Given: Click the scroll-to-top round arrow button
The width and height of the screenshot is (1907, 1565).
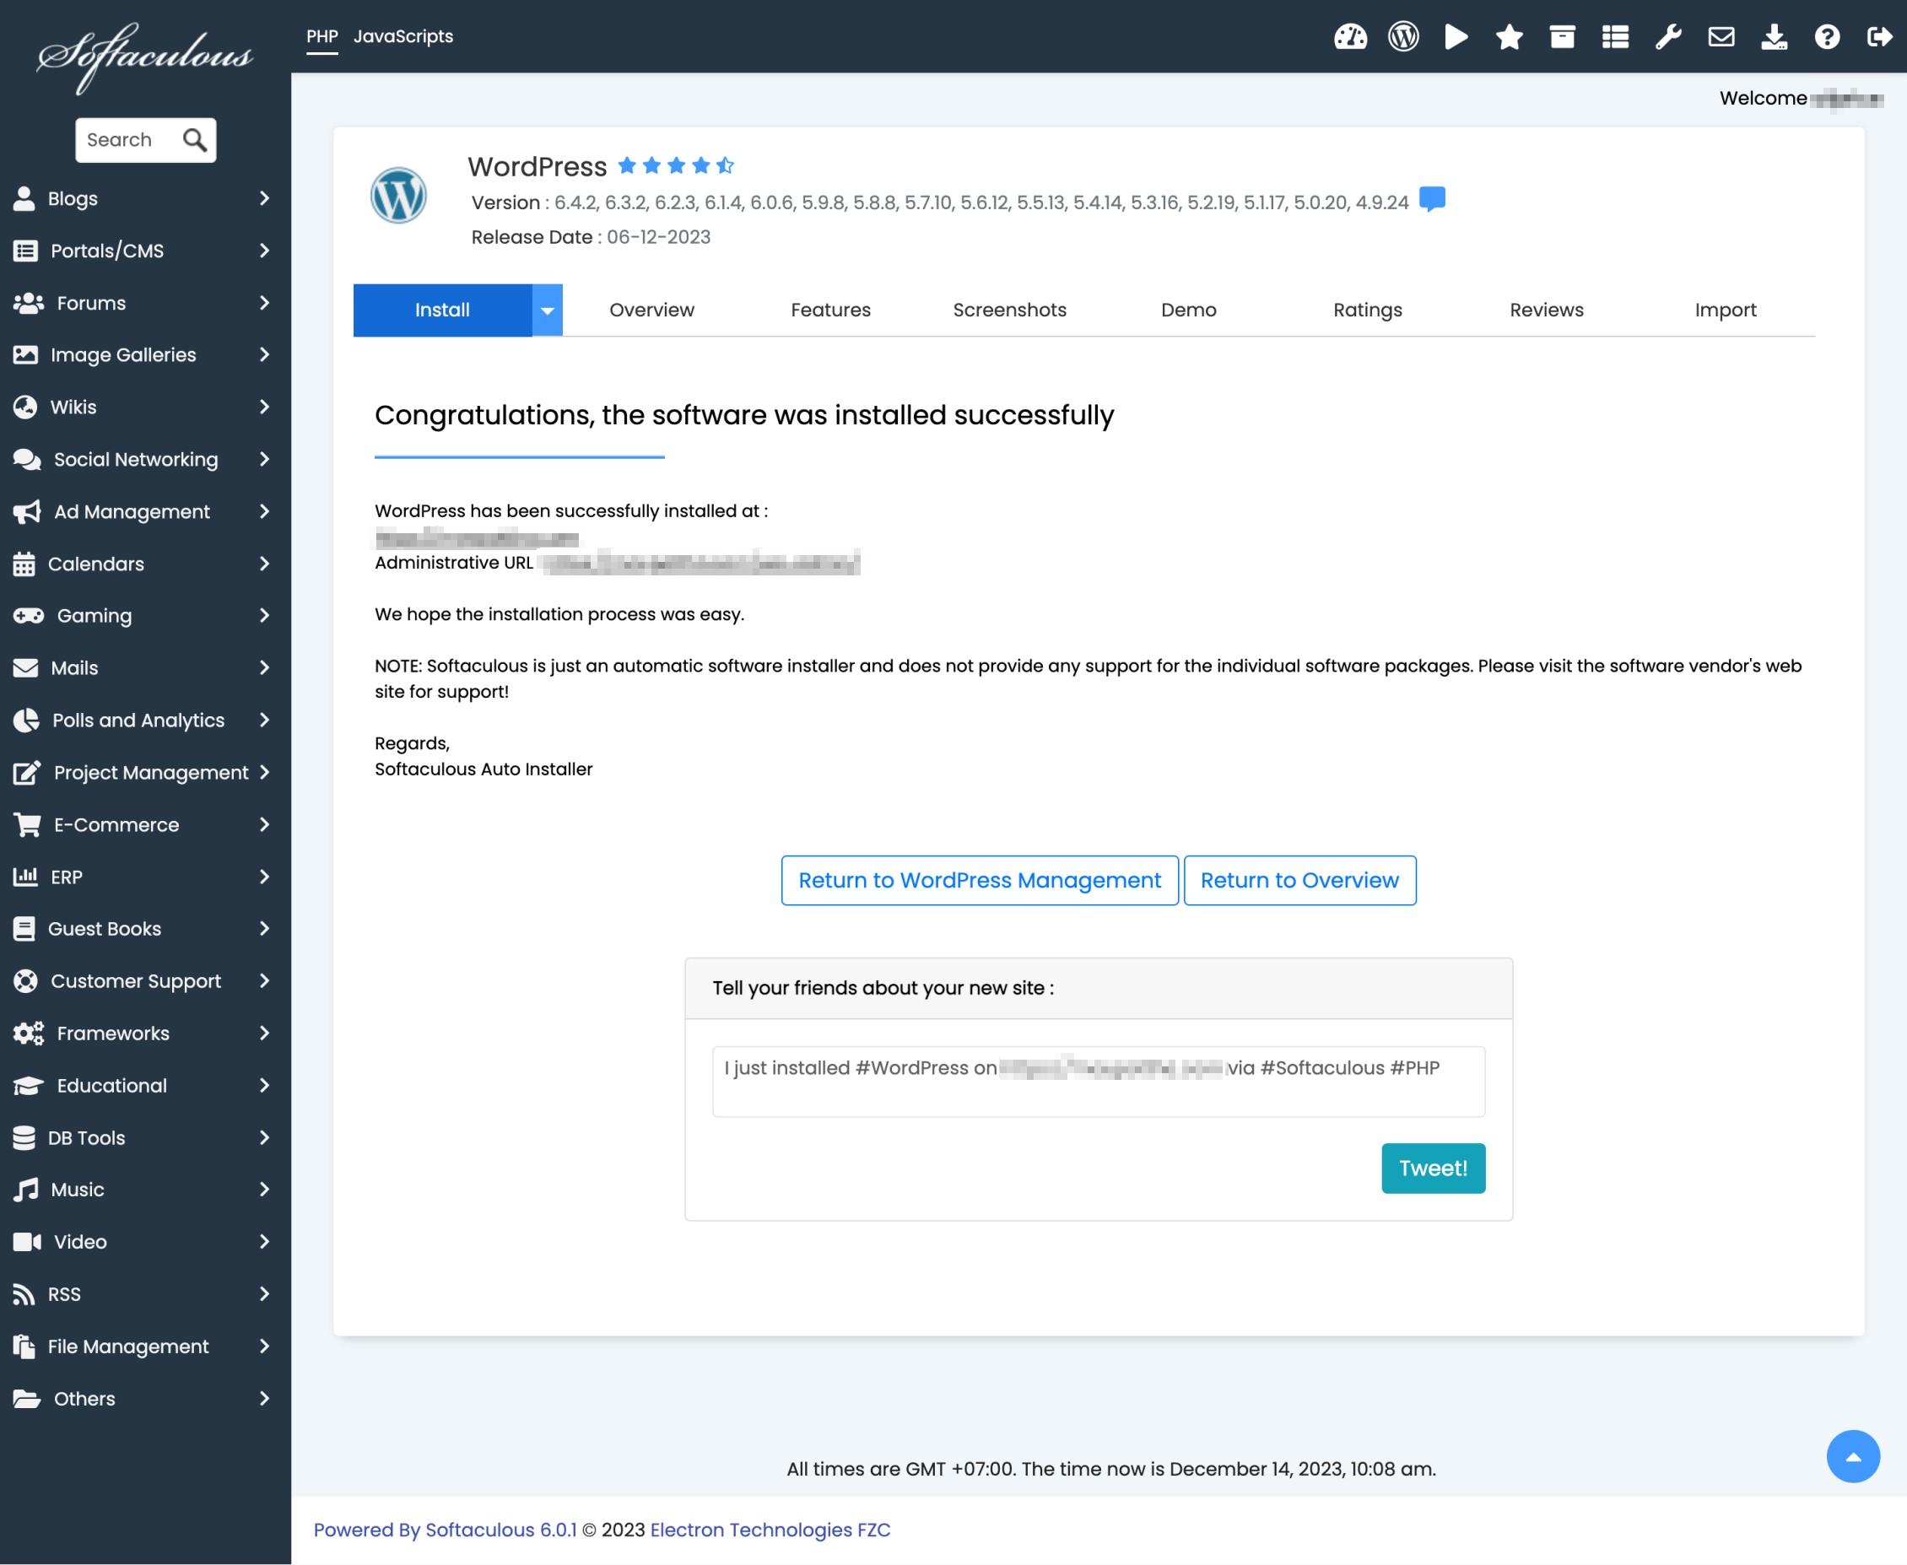Looking at the screenshot, I should click(x=1852, y=1456).
